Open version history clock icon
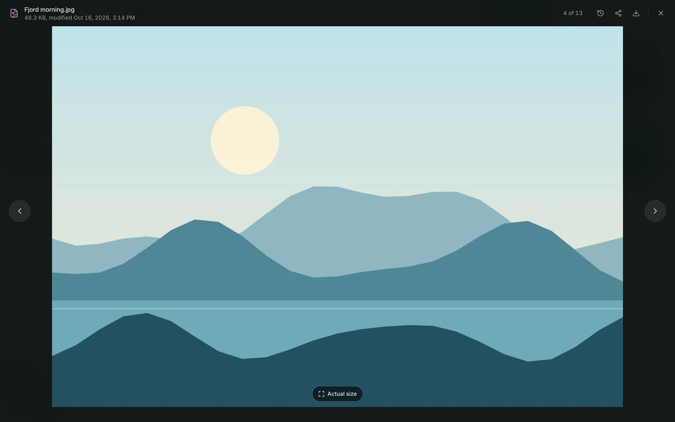 [x=600, y=13]
